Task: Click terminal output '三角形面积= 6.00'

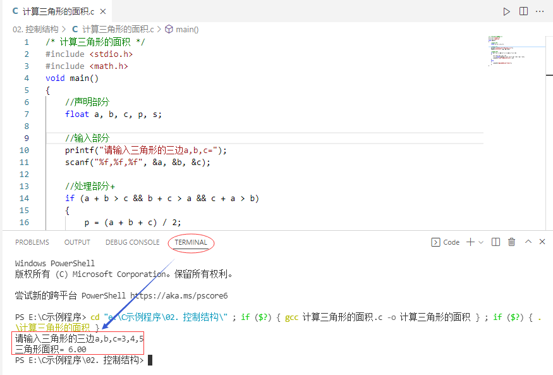Action: [51, 350]
